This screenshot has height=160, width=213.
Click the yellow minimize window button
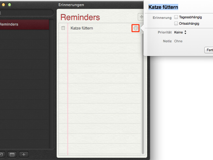tap(3, 5)
